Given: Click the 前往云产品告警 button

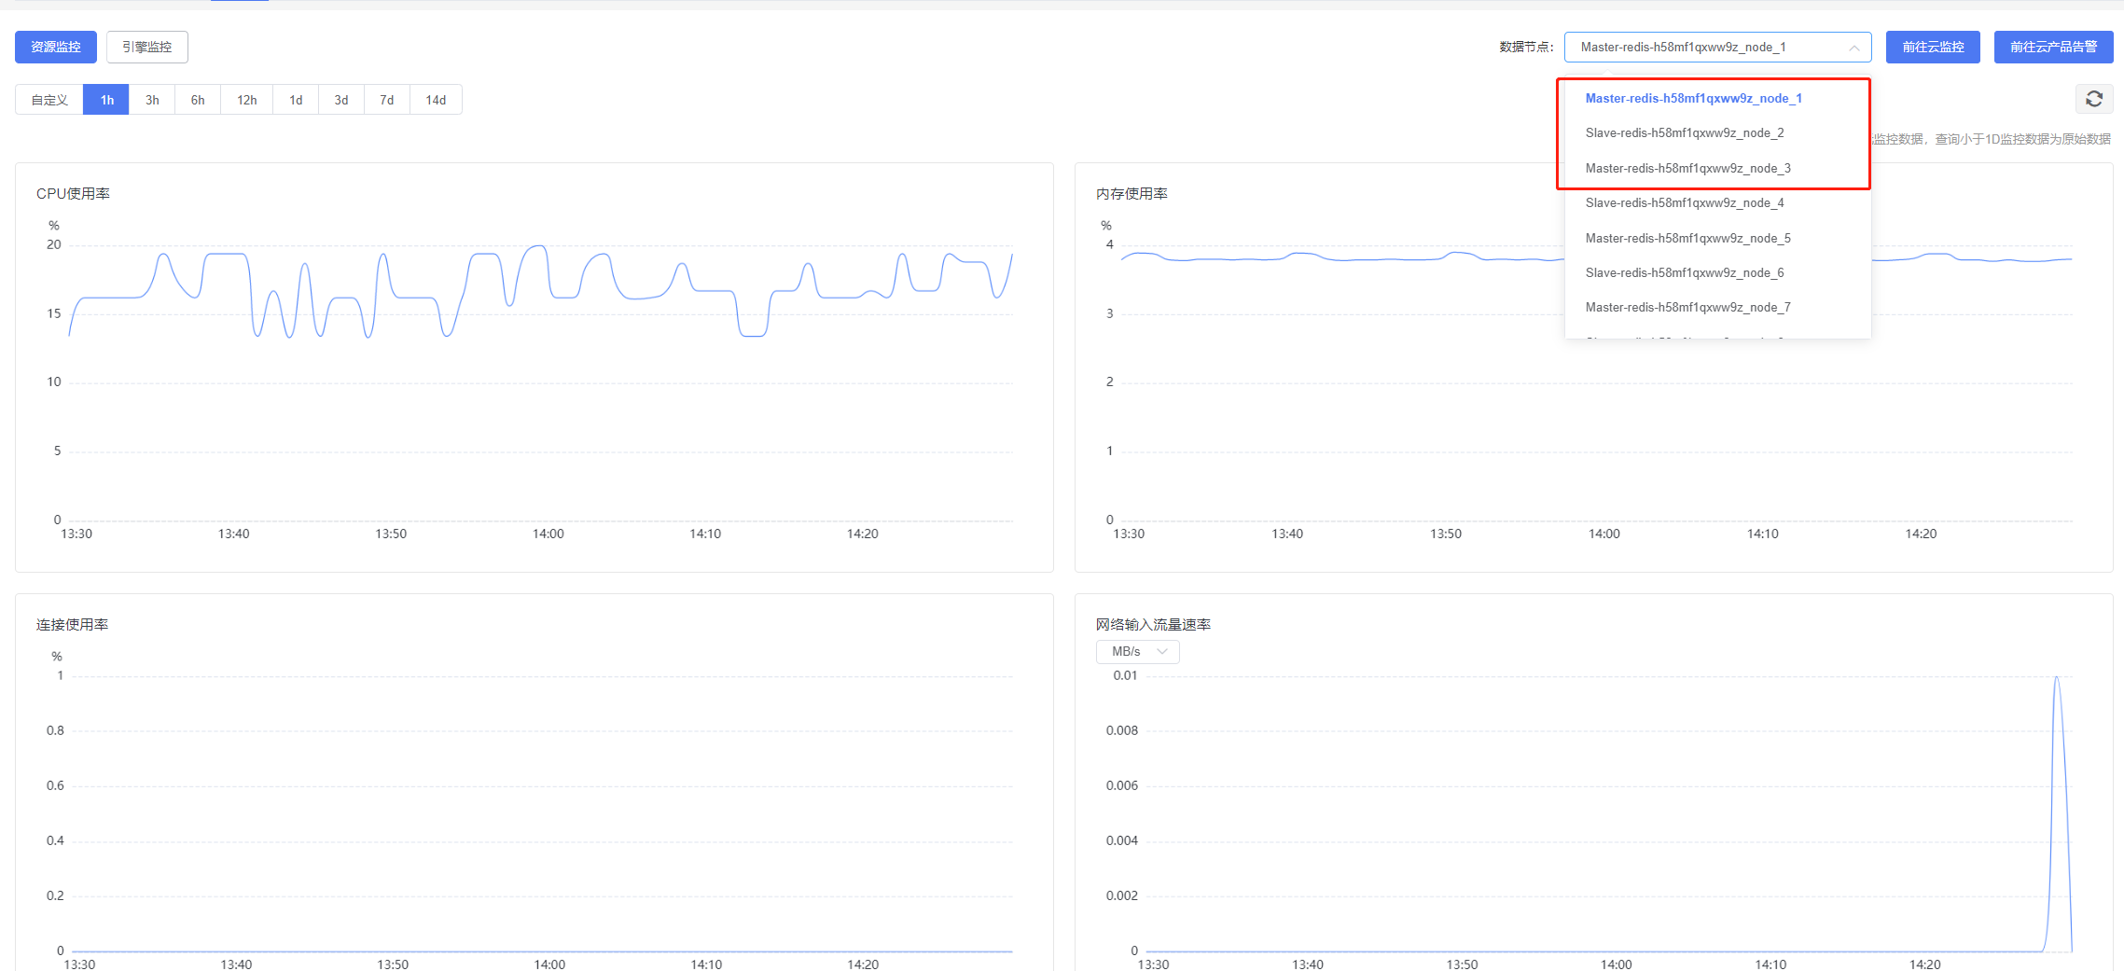Looking at the screenshot, I should [2053, 47].
